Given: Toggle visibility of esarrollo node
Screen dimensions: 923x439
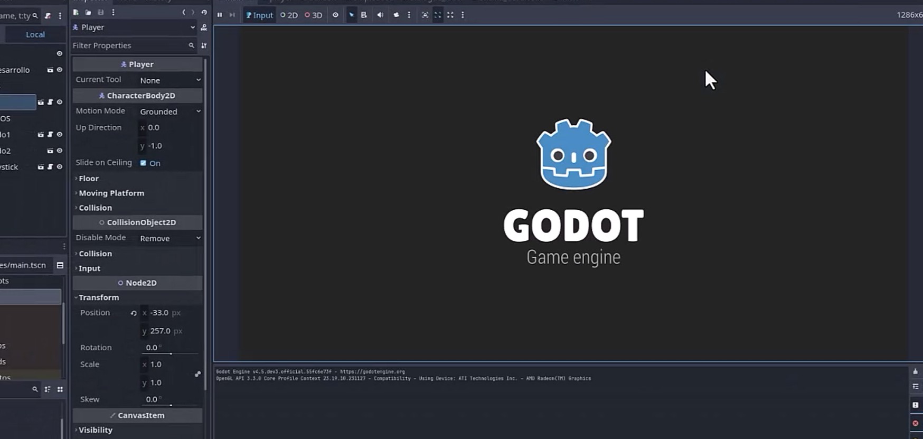Looking at the screenshot, I should pos(60,70).
